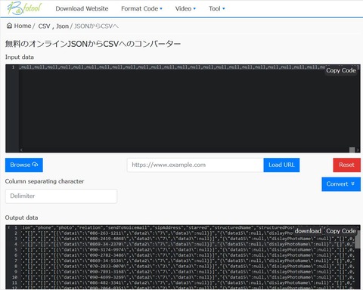Screen dimensions: 363x290
Task: Click the red Reset button
Action: pos(346,165)
